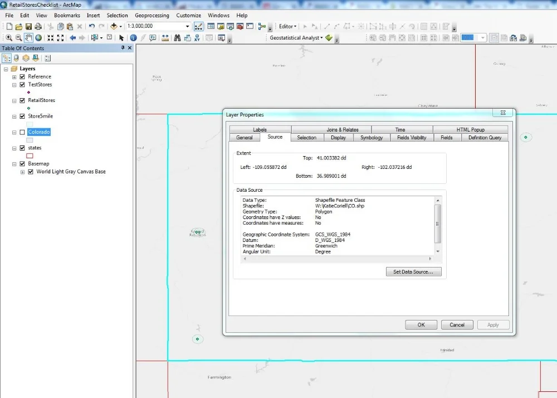Image resolution: width=557 pixels, height=398 pixels.
Task: Switch to the Definition Query tab
Action: [485, 138]
